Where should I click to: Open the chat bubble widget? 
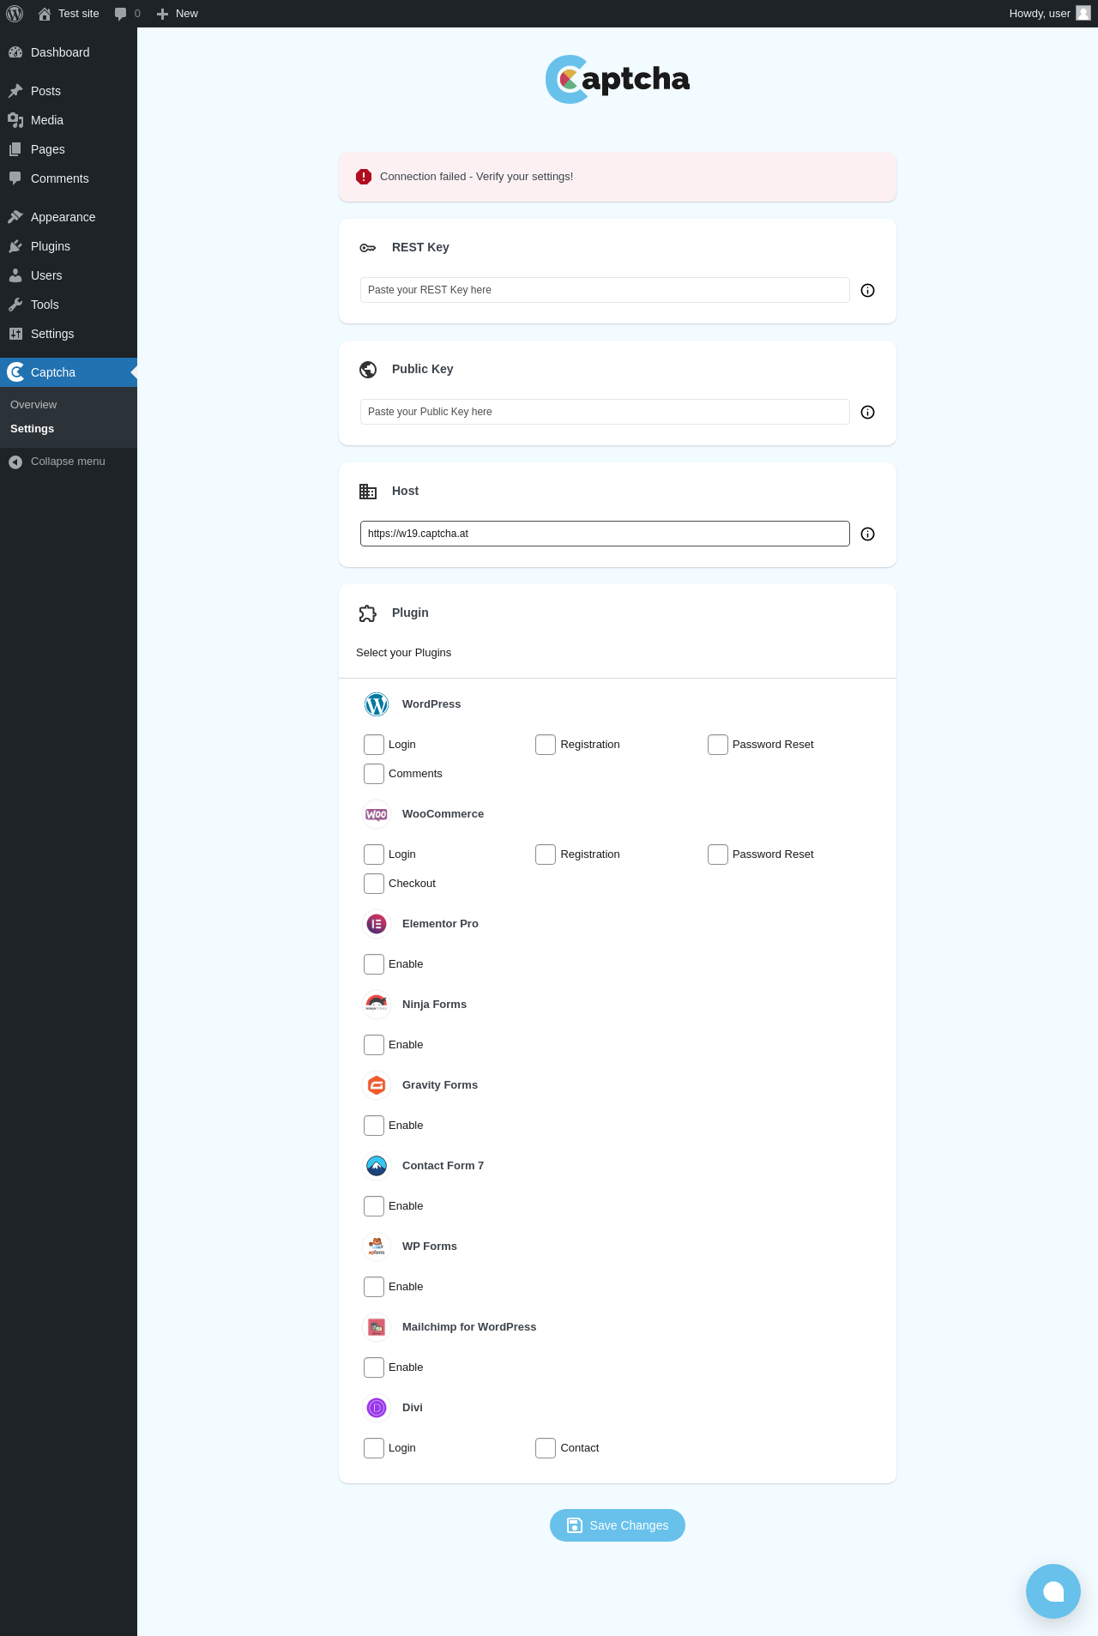pyautogui.click(x=1053, y=1591)
